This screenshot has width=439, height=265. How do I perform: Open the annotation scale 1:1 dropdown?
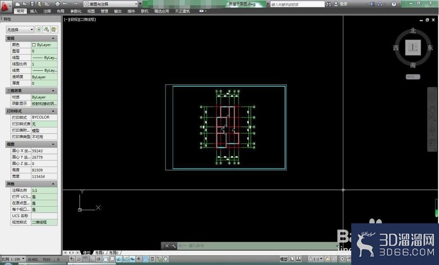pos(316,259)
